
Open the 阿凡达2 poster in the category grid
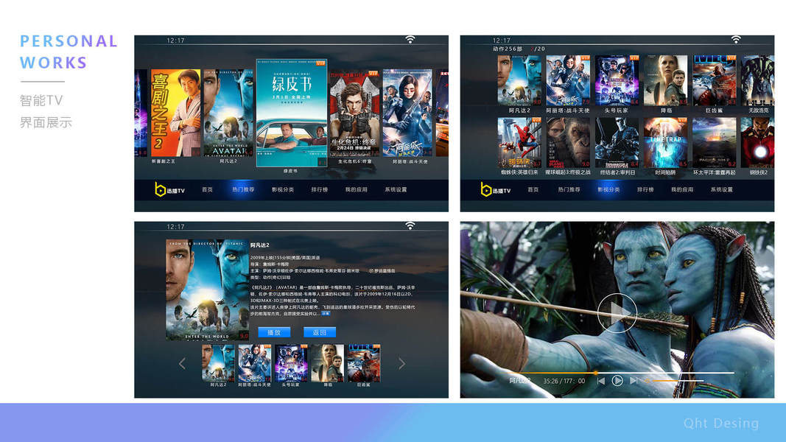519,80
